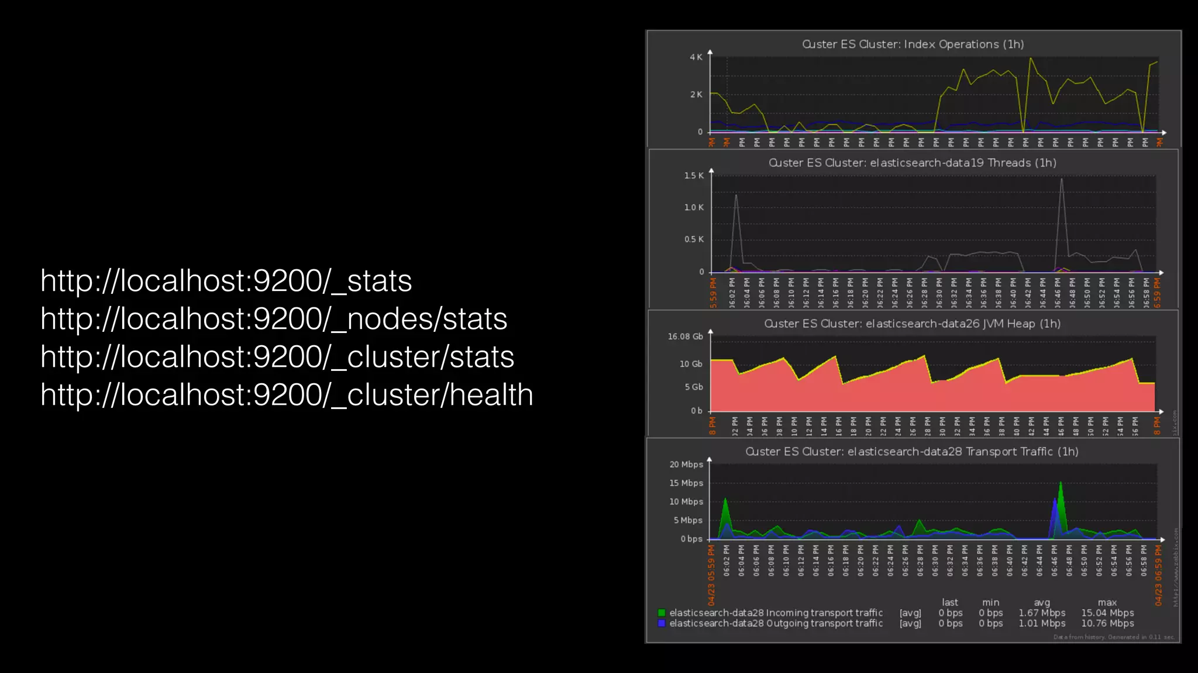This screenshot has height=673, width=1198.
Task: Click the 'Data from history. Generated in 0.11 sec.' footer
Action: pos(1114,637)
